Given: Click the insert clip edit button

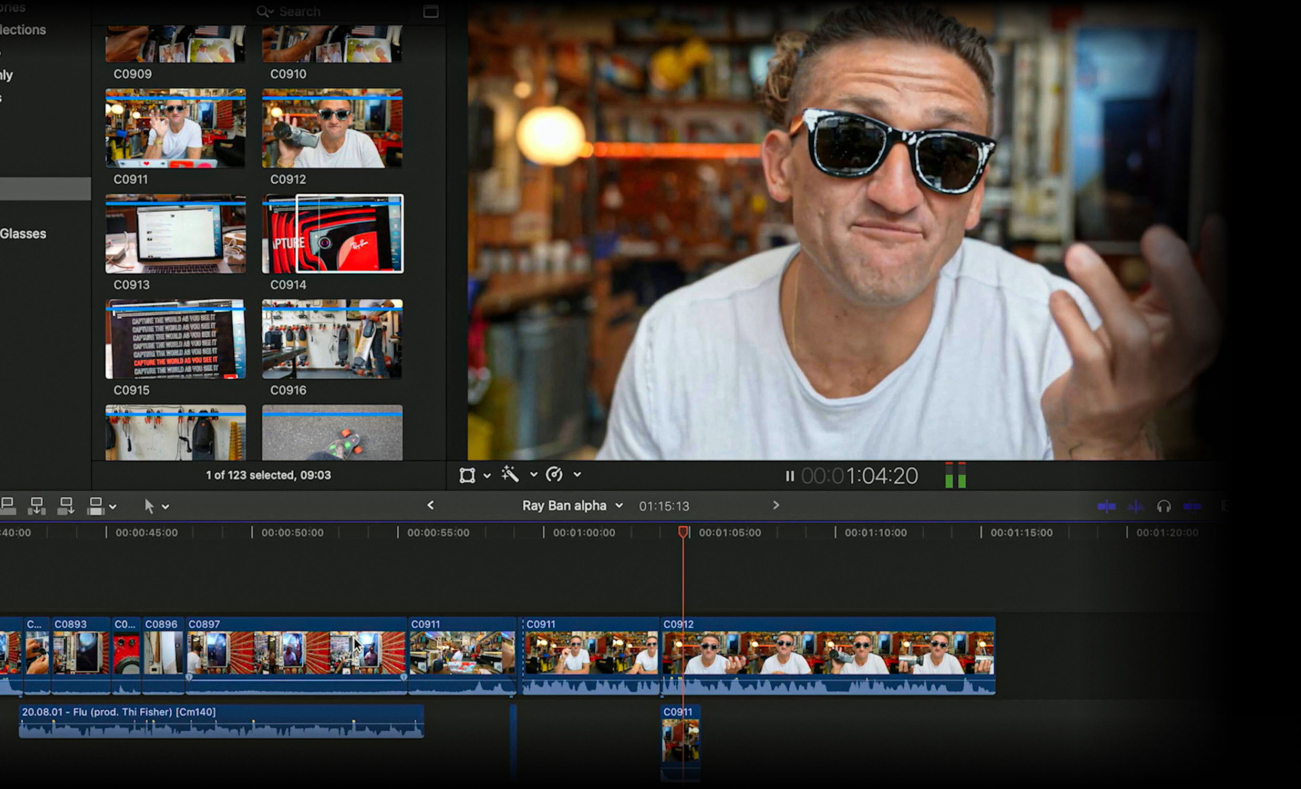Looking at the screenshot, I should coord(37,505).
